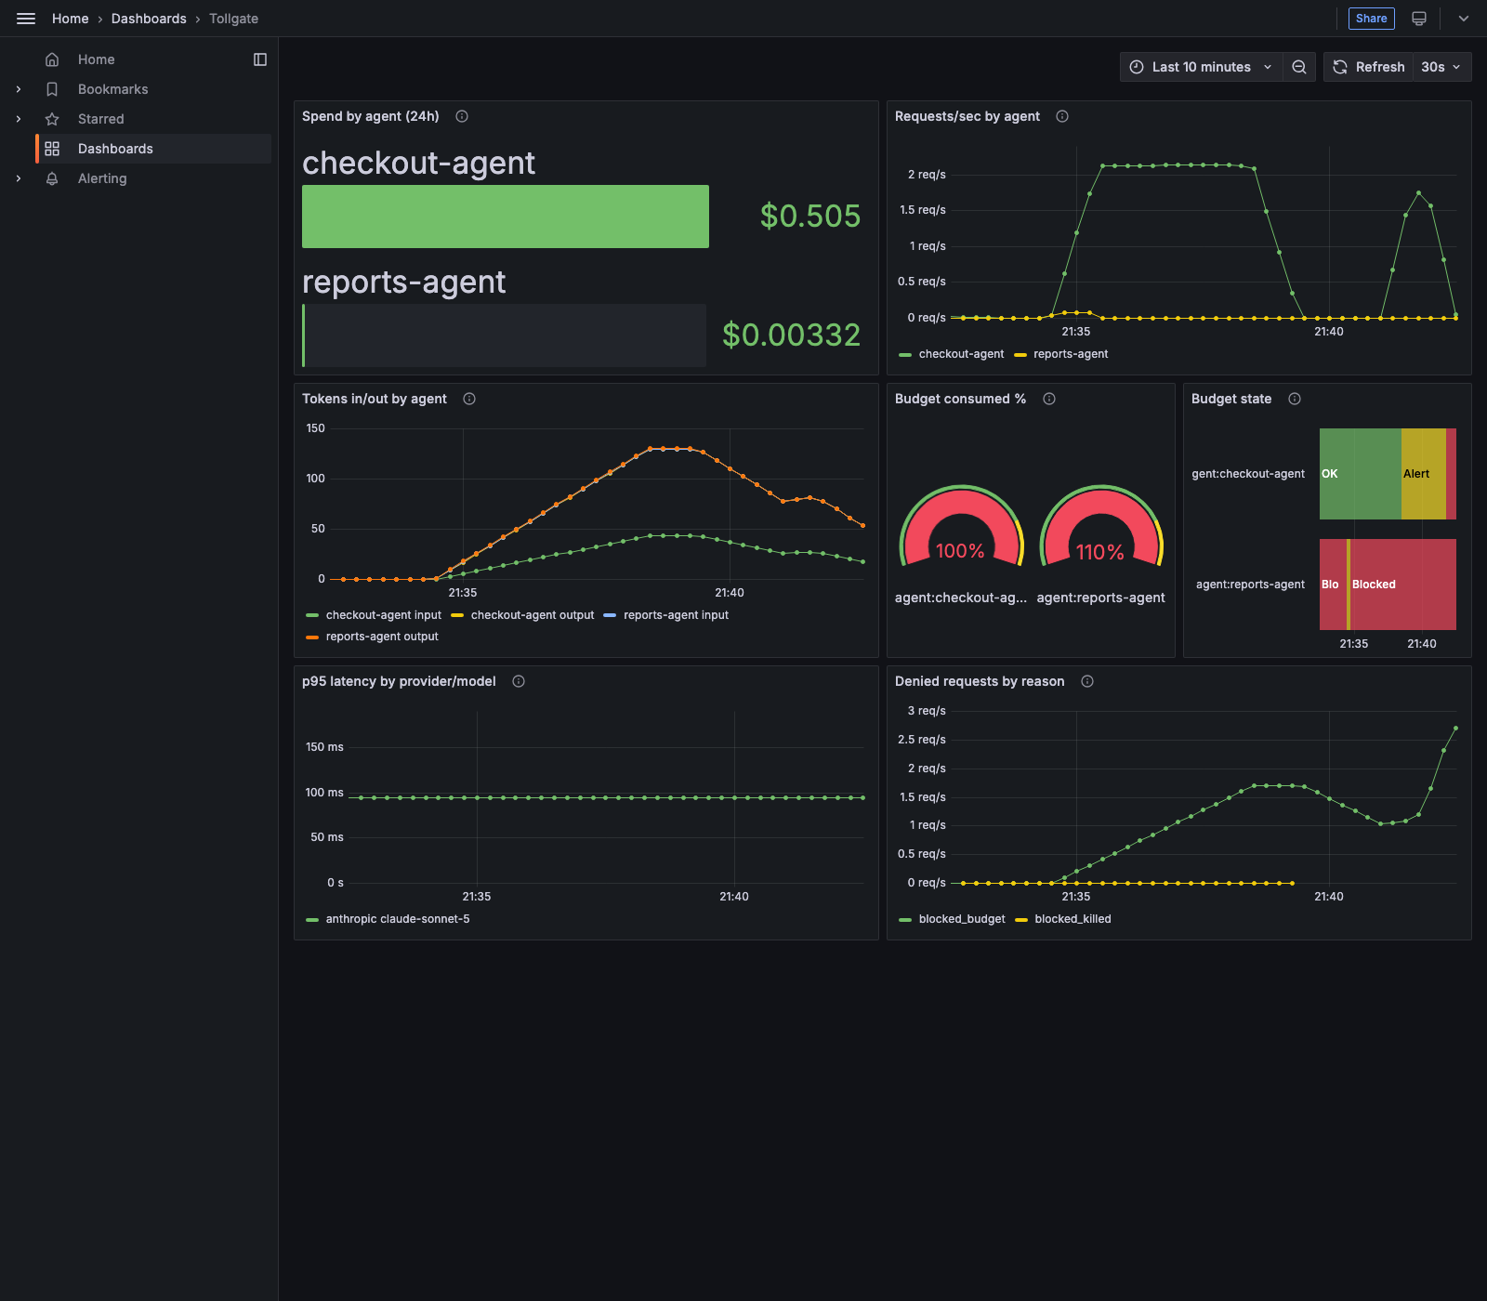Click the Alerting bell icon
The height and width of the screenshot is (1301, 1487).
coord(52,178)
